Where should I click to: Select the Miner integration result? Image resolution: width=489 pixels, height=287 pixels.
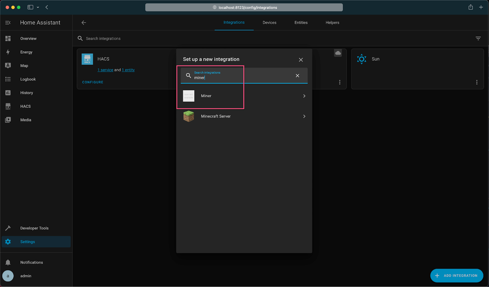(244, 96)
